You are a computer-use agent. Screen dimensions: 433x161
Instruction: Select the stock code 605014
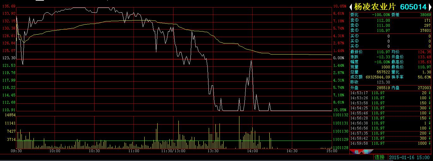click(413, 7)
